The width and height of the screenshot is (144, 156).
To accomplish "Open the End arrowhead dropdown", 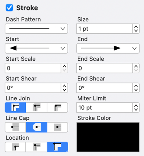I will [108, 48].
